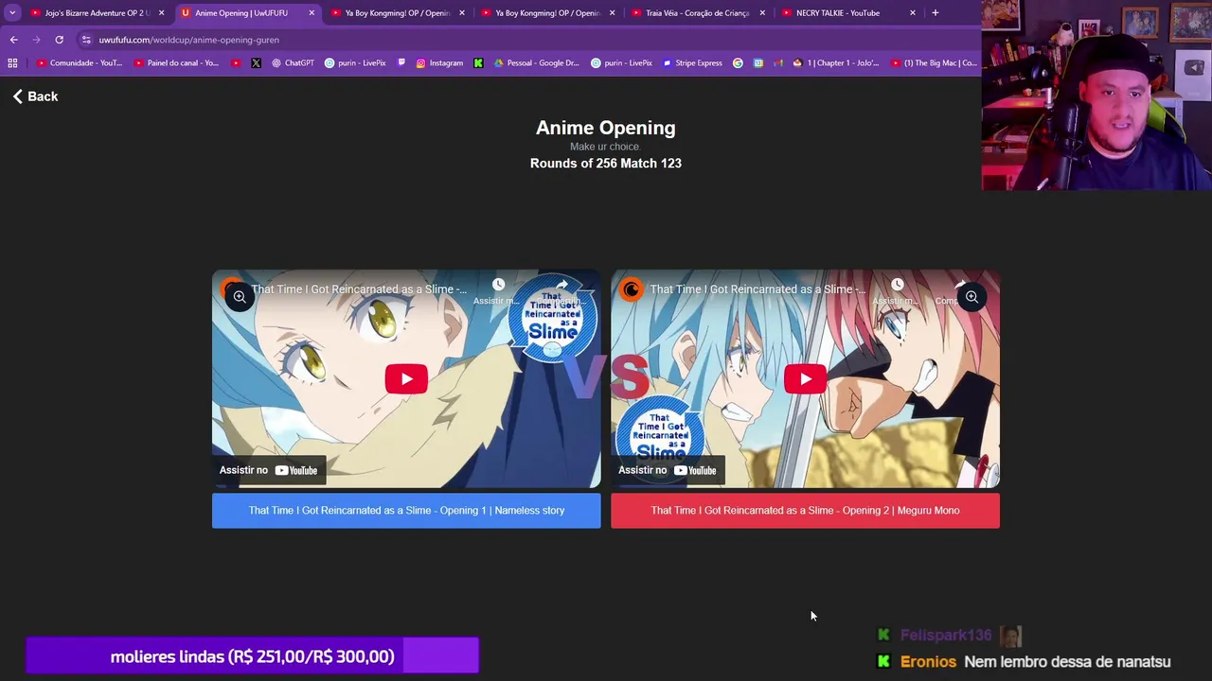The height and width of the screenshot is (681, 1212).
Task: Click the Anime Opening heading
Action: coord(606,128)
